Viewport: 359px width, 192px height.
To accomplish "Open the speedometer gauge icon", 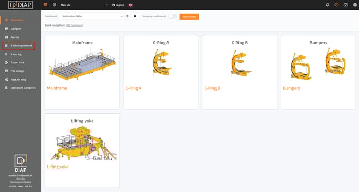I will (346, 5).
